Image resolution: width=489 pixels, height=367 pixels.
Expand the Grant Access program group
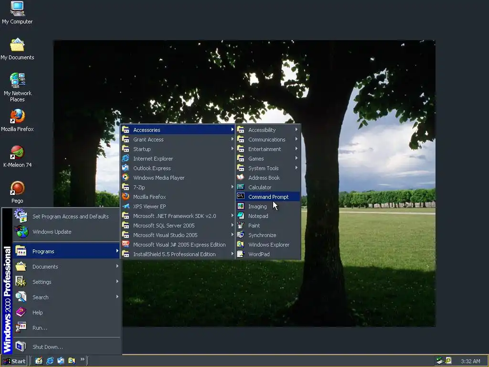pos(178,140)
